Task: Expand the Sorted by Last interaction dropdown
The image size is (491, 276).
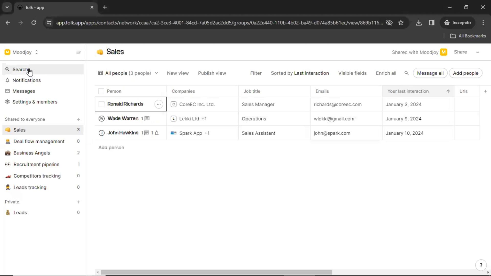Action: (300, 73)
